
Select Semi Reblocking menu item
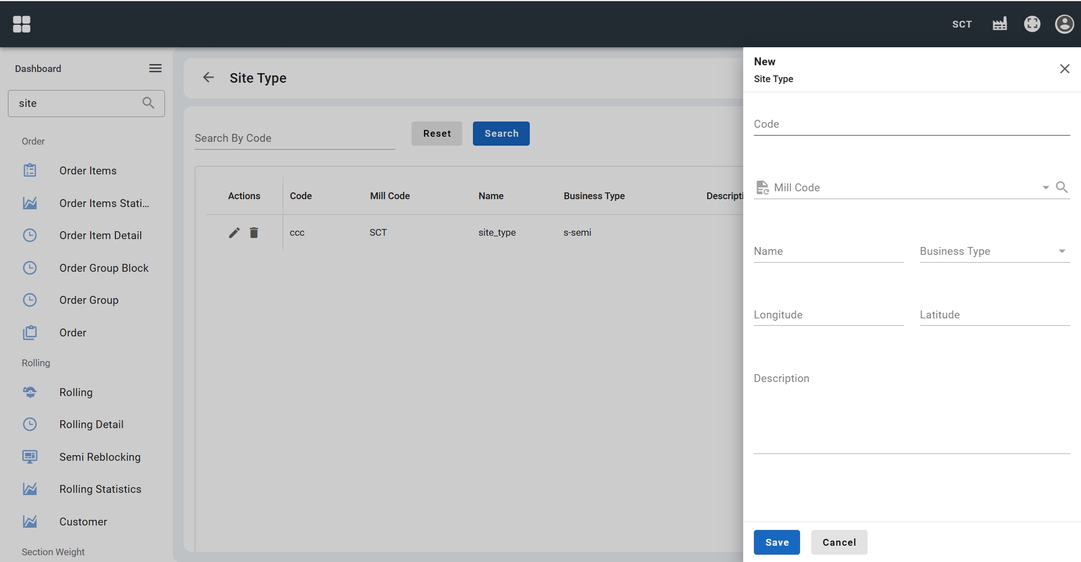pos(100,457)
